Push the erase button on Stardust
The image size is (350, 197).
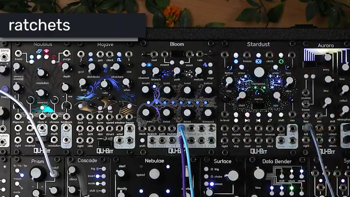tap(241, 67)
